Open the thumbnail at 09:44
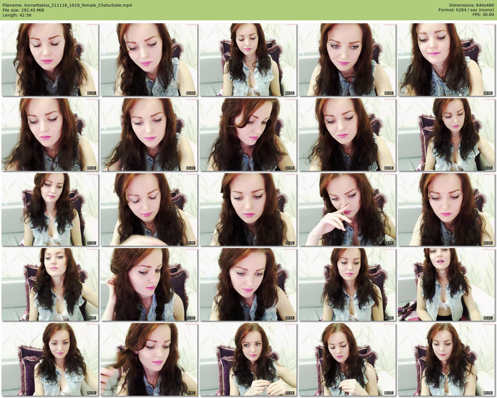Viewport: 497px width, 398px height. tap(50, 135)
